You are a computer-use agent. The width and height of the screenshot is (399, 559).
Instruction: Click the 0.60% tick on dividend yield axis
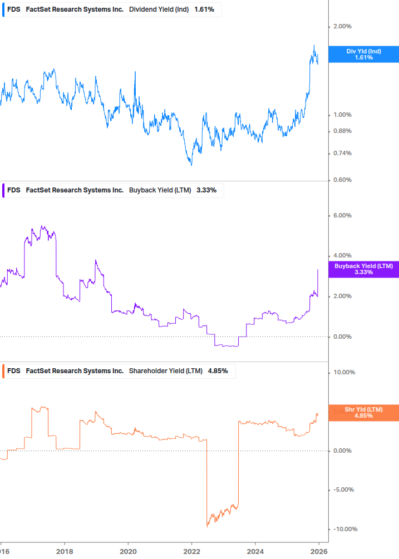(342, 180)
